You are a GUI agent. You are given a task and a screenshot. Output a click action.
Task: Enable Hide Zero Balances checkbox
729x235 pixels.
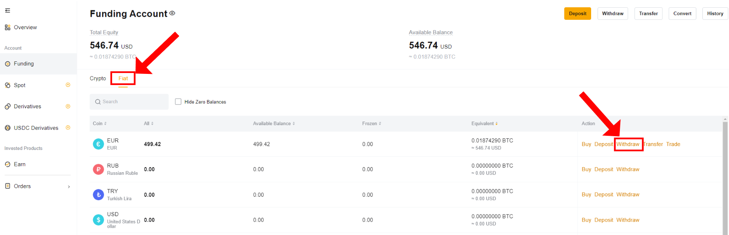pos(178,102)
